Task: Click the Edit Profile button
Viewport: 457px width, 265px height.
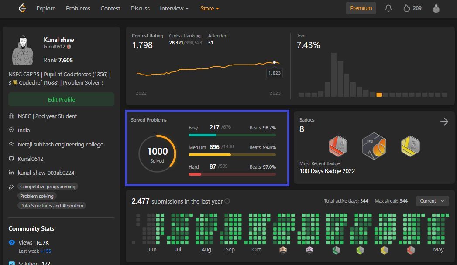Action: click(61, 99)
